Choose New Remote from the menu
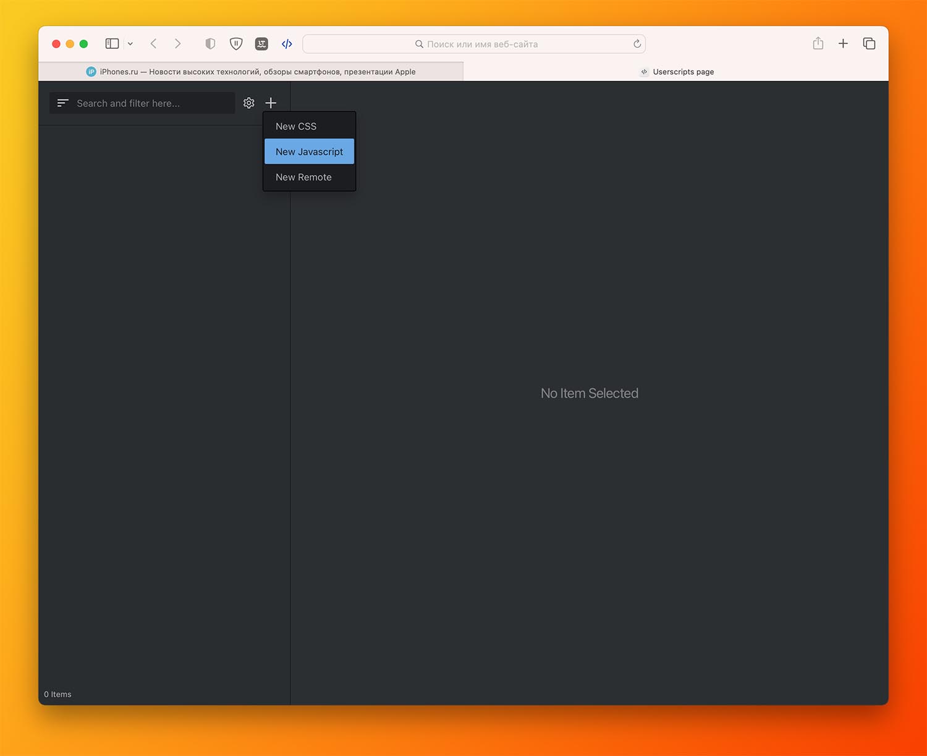 (x=309, y=177)
